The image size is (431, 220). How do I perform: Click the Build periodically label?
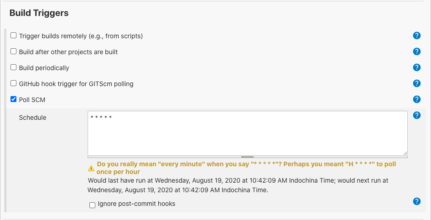[x=44, y=68]
